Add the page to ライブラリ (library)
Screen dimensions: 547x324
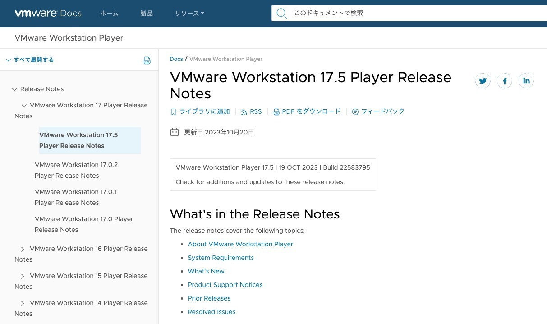[x=200, y=111]
